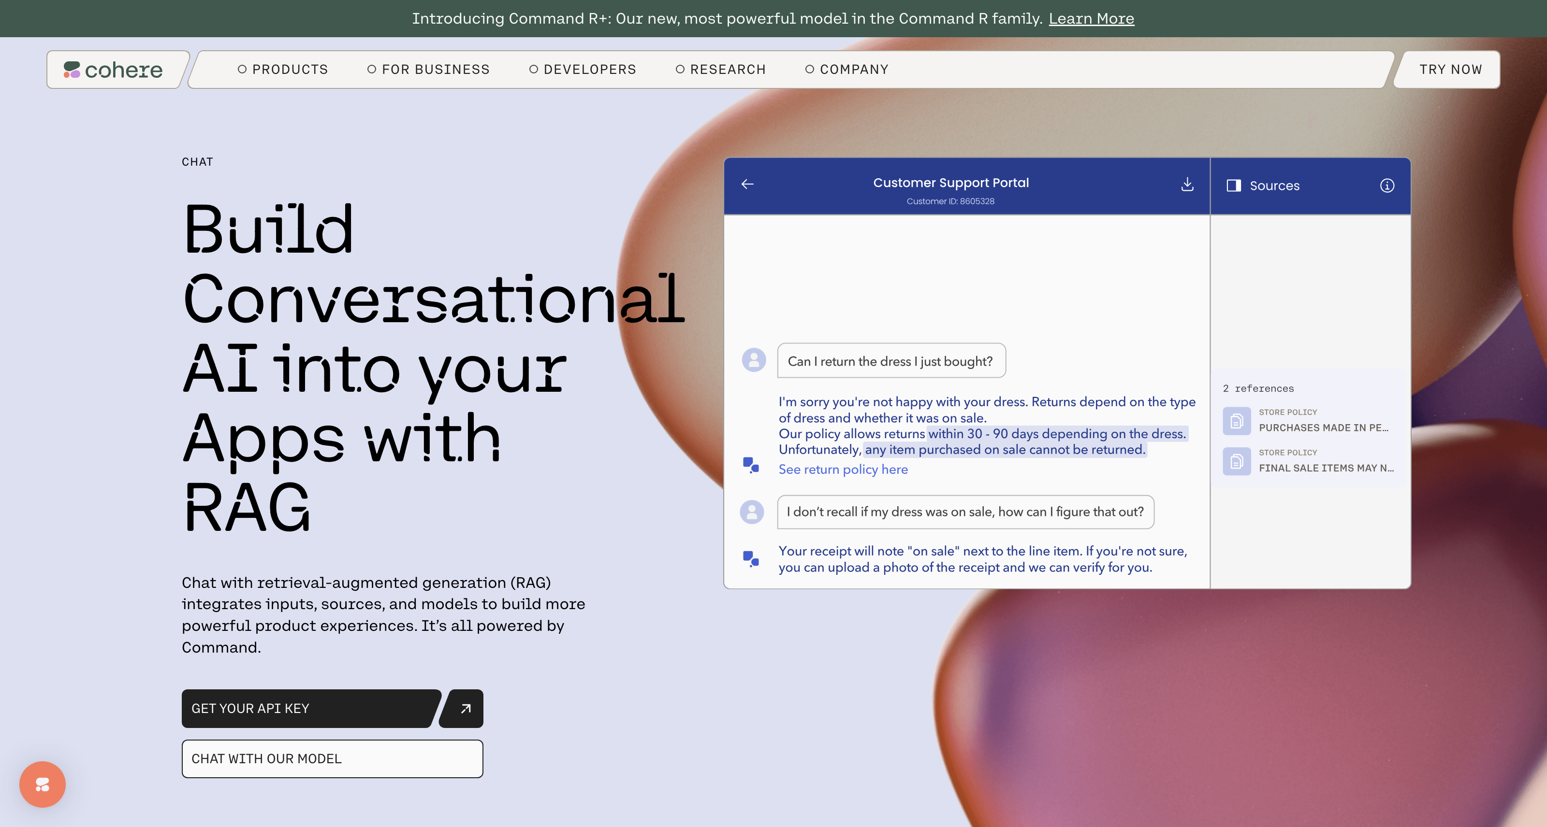This screenshot has width=1547, height=827.
Task: Click the document icon for Purchases Made In Pe… reference
Action: (x=1237, y=421)
